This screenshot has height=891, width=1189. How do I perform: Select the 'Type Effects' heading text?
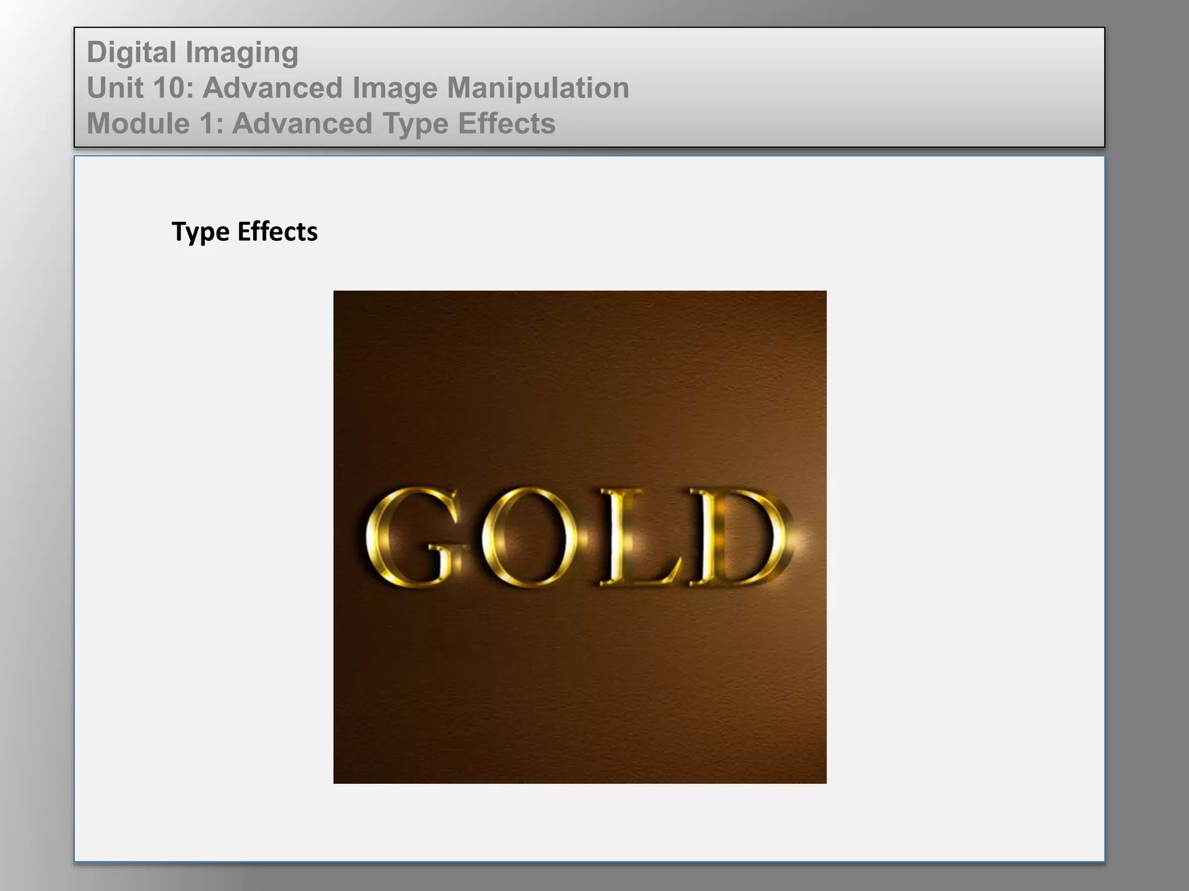tap(244, 232)
